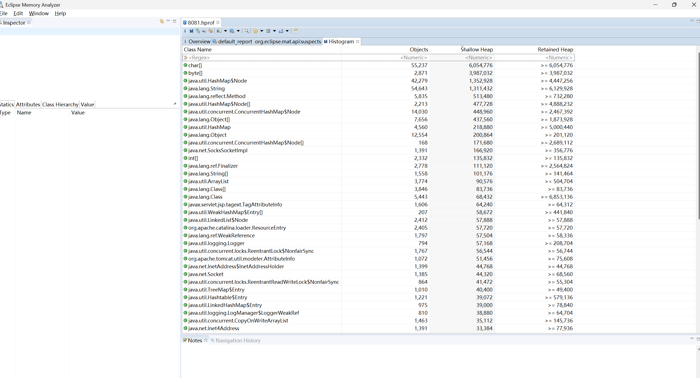Sort by Shallow Heap column header

click(x=462, y=49)
